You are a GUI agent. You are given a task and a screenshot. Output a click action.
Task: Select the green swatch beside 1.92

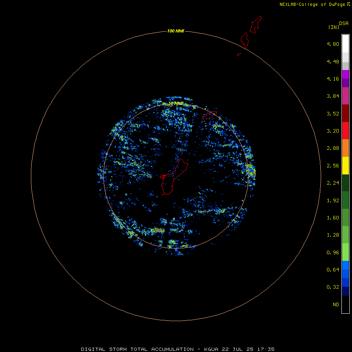pos(345,200)
